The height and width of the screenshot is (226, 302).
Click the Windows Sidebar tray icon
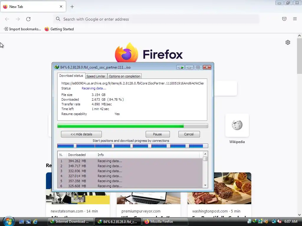[260, 221]
